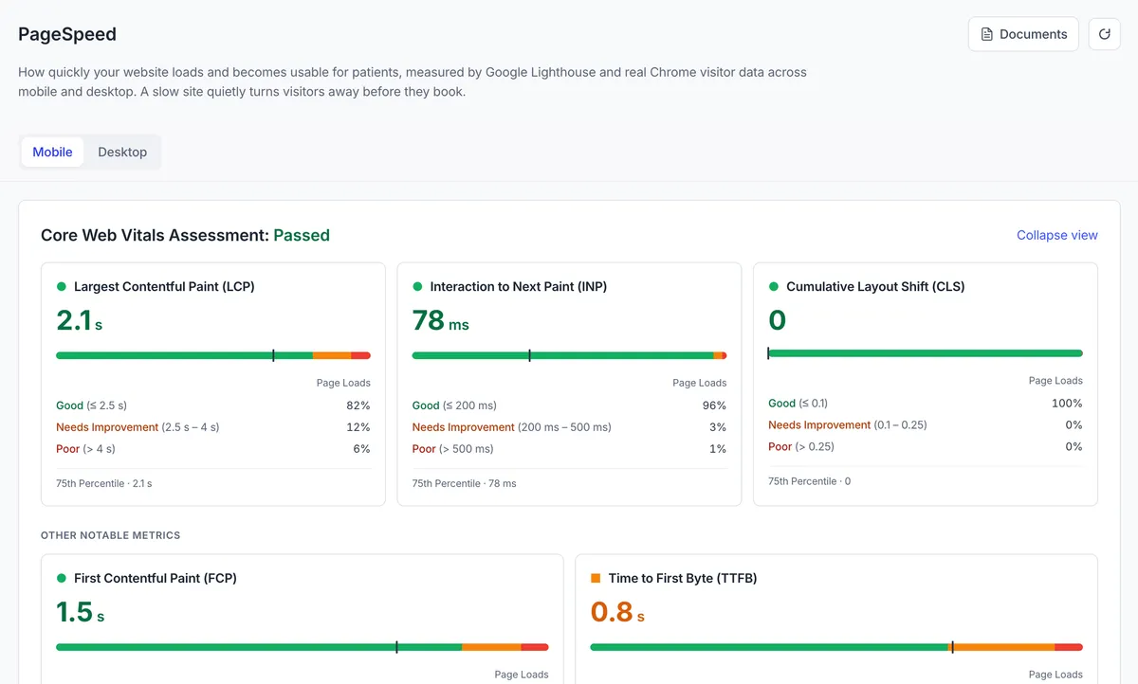Click 'Poor (> 500 ms)' row label

(x=452, y=449)
